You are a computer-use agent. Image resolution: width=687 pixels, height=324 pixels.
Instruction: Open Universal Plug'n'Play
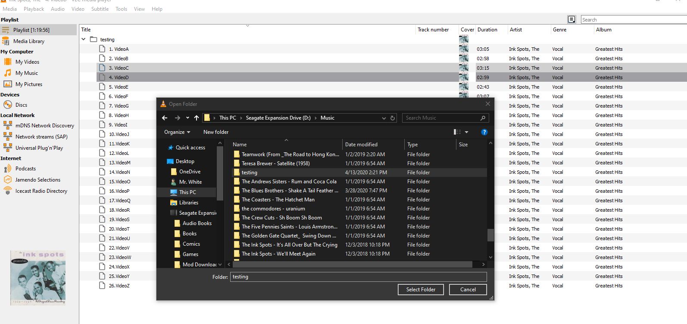39,148
